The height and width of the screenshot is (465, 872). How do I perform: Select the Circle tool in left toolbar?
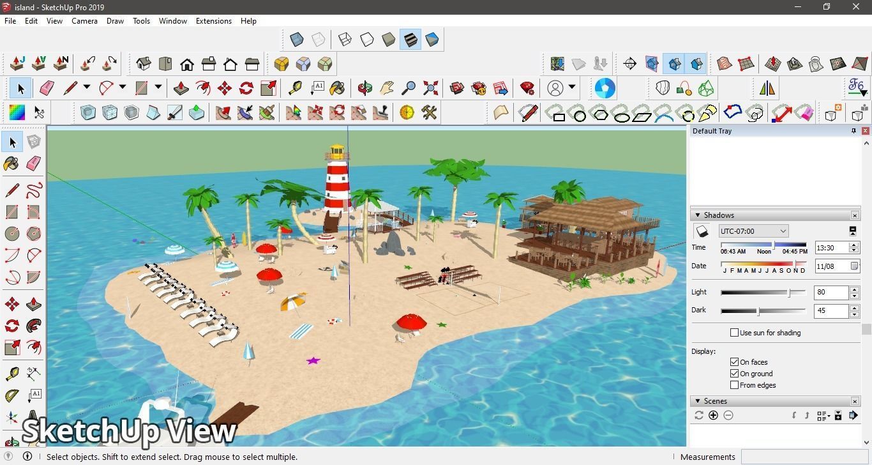point(12,233)
